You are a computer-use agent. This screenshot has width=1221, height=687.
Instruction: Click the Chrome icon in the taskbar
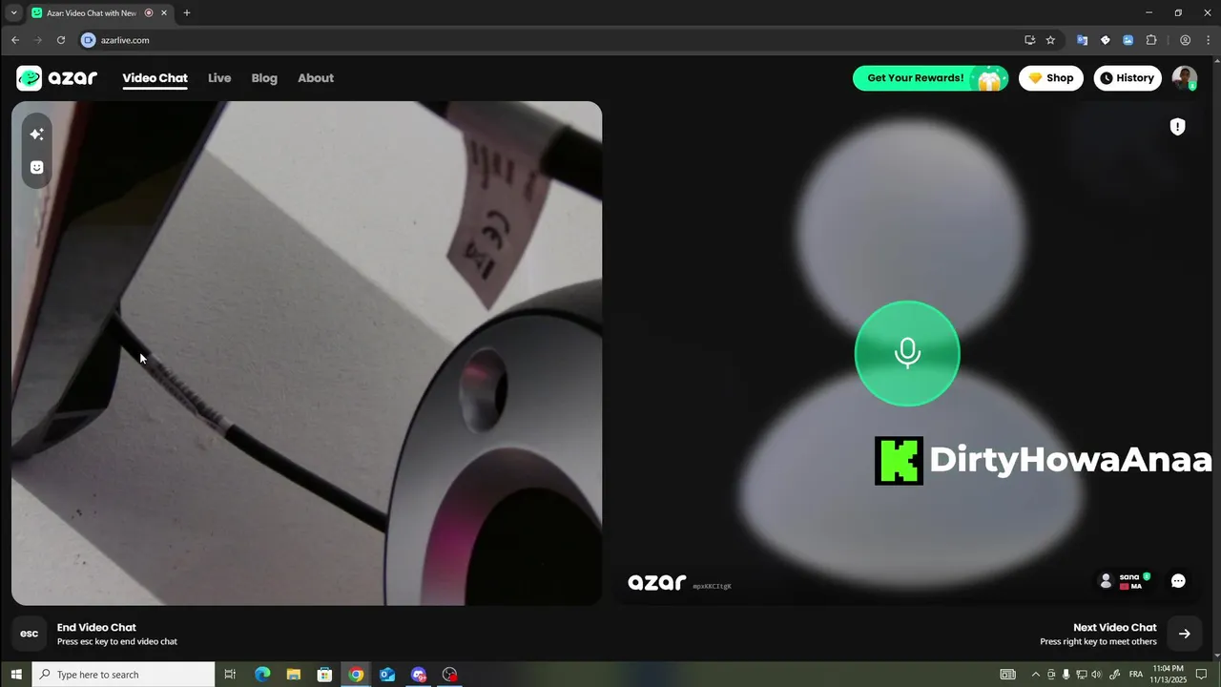356,675
